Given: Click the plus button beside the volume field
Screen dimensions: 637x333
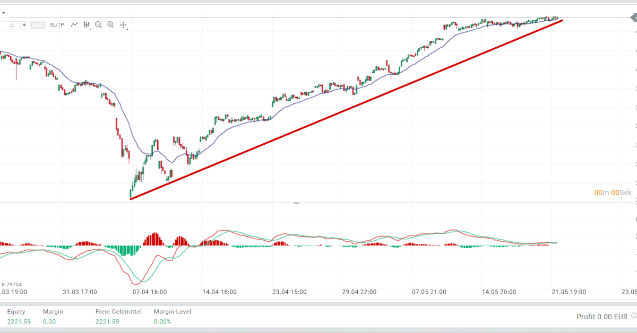Looking at the screenshot, I should click(24, 25).
